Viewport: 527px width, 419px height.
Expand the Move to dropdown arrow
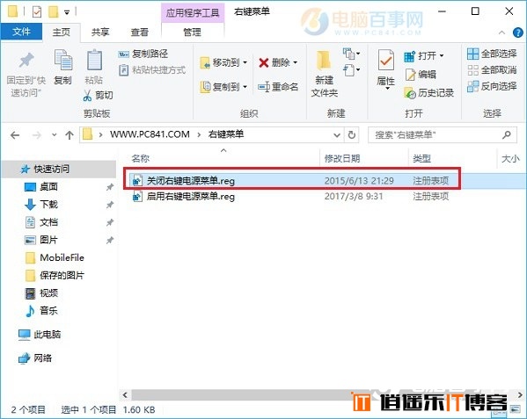click(245, 62)
